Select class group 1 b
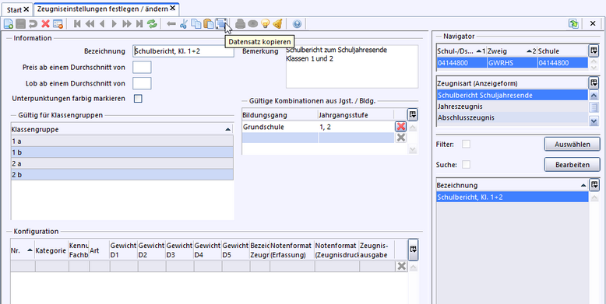Image resolution: width=606 pixels, height=304 pixels. pyautogui.click(x=122, y=152)
